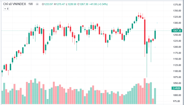
Task: Click the gray market status dot icon
Action: point(37,4)
